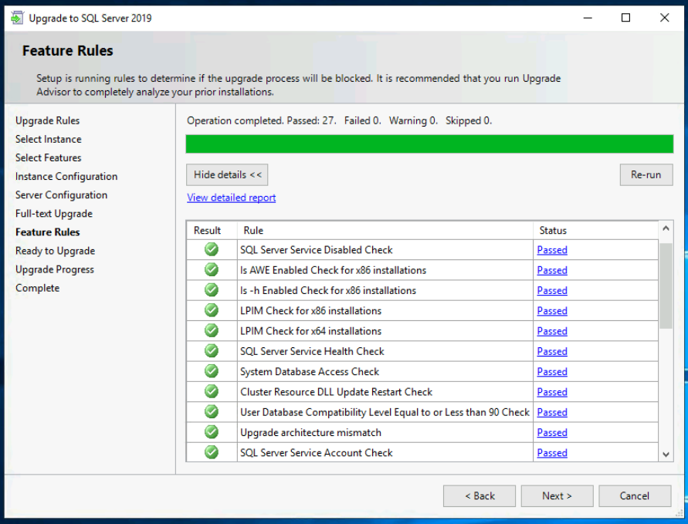Open Passed status for User Database Compatibility Level check
688x524 pixels.
click(x=552, y=412)
